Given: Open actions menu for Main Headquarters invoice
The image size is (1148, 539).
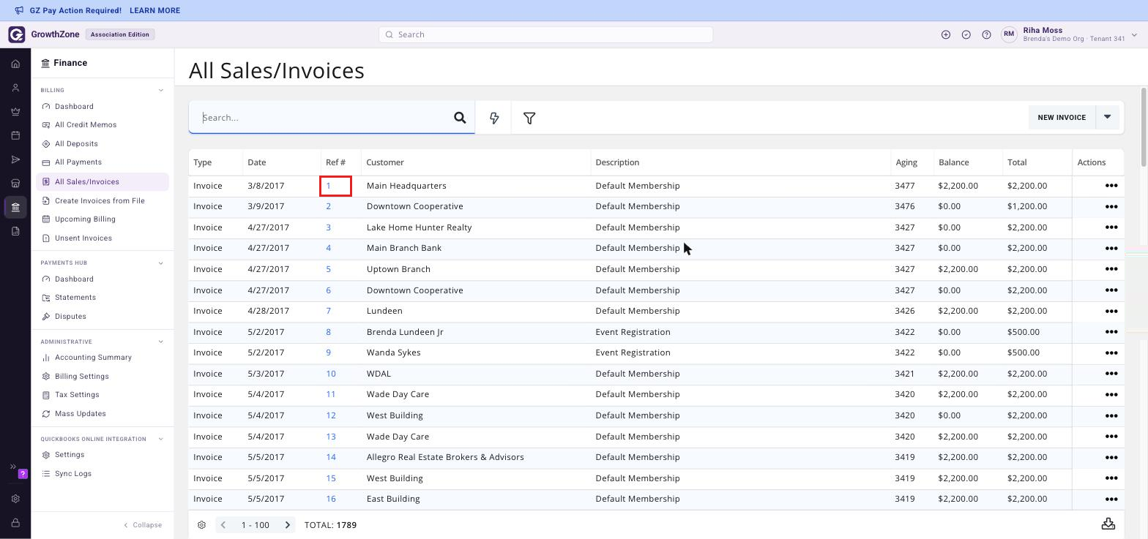Looking at the screenshot, I should click(1111, 186).
